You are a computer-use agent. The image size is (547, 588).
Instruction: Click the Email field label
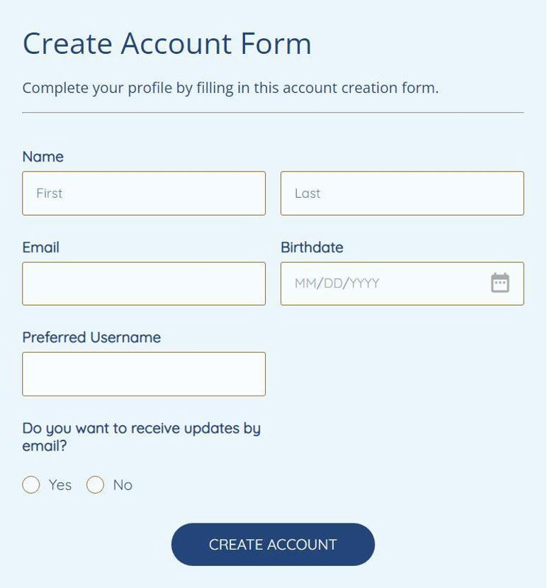point(41,248)
